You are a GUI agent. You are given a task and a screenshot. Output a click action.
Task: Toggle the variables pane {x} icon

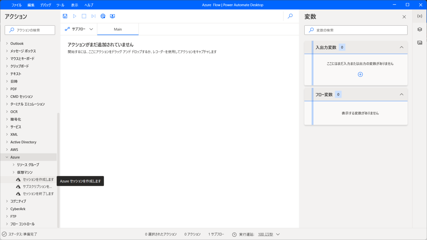pyautogui.click(x=420, y=16)
